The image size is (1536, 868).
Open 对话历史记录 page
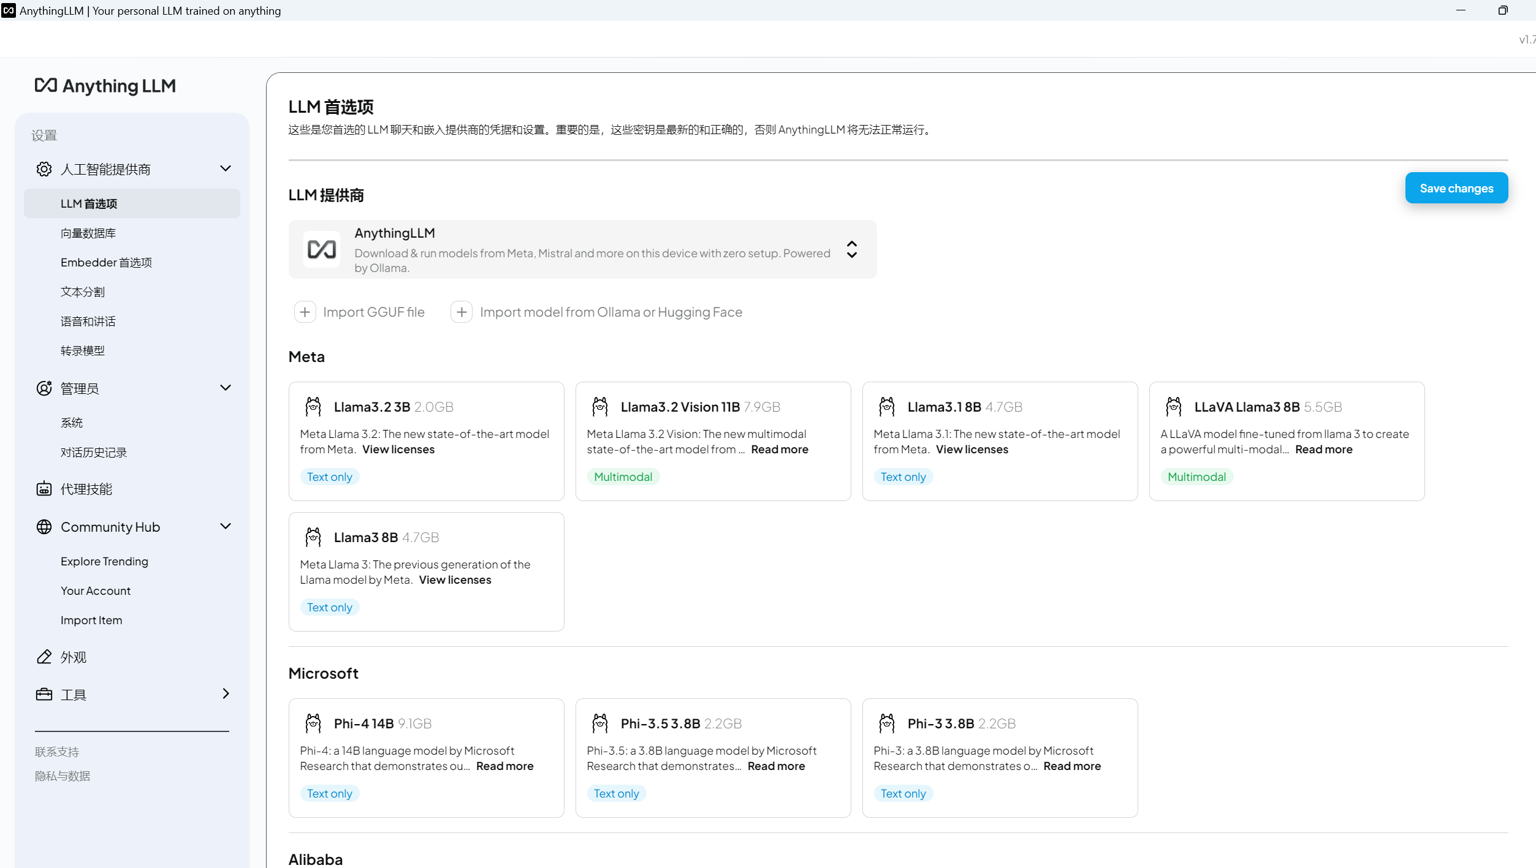(94, 452)
